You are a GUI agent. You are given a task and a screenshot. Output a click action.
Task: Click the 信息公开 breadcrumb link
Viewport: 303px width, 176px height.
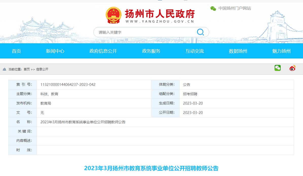point(42,69)
